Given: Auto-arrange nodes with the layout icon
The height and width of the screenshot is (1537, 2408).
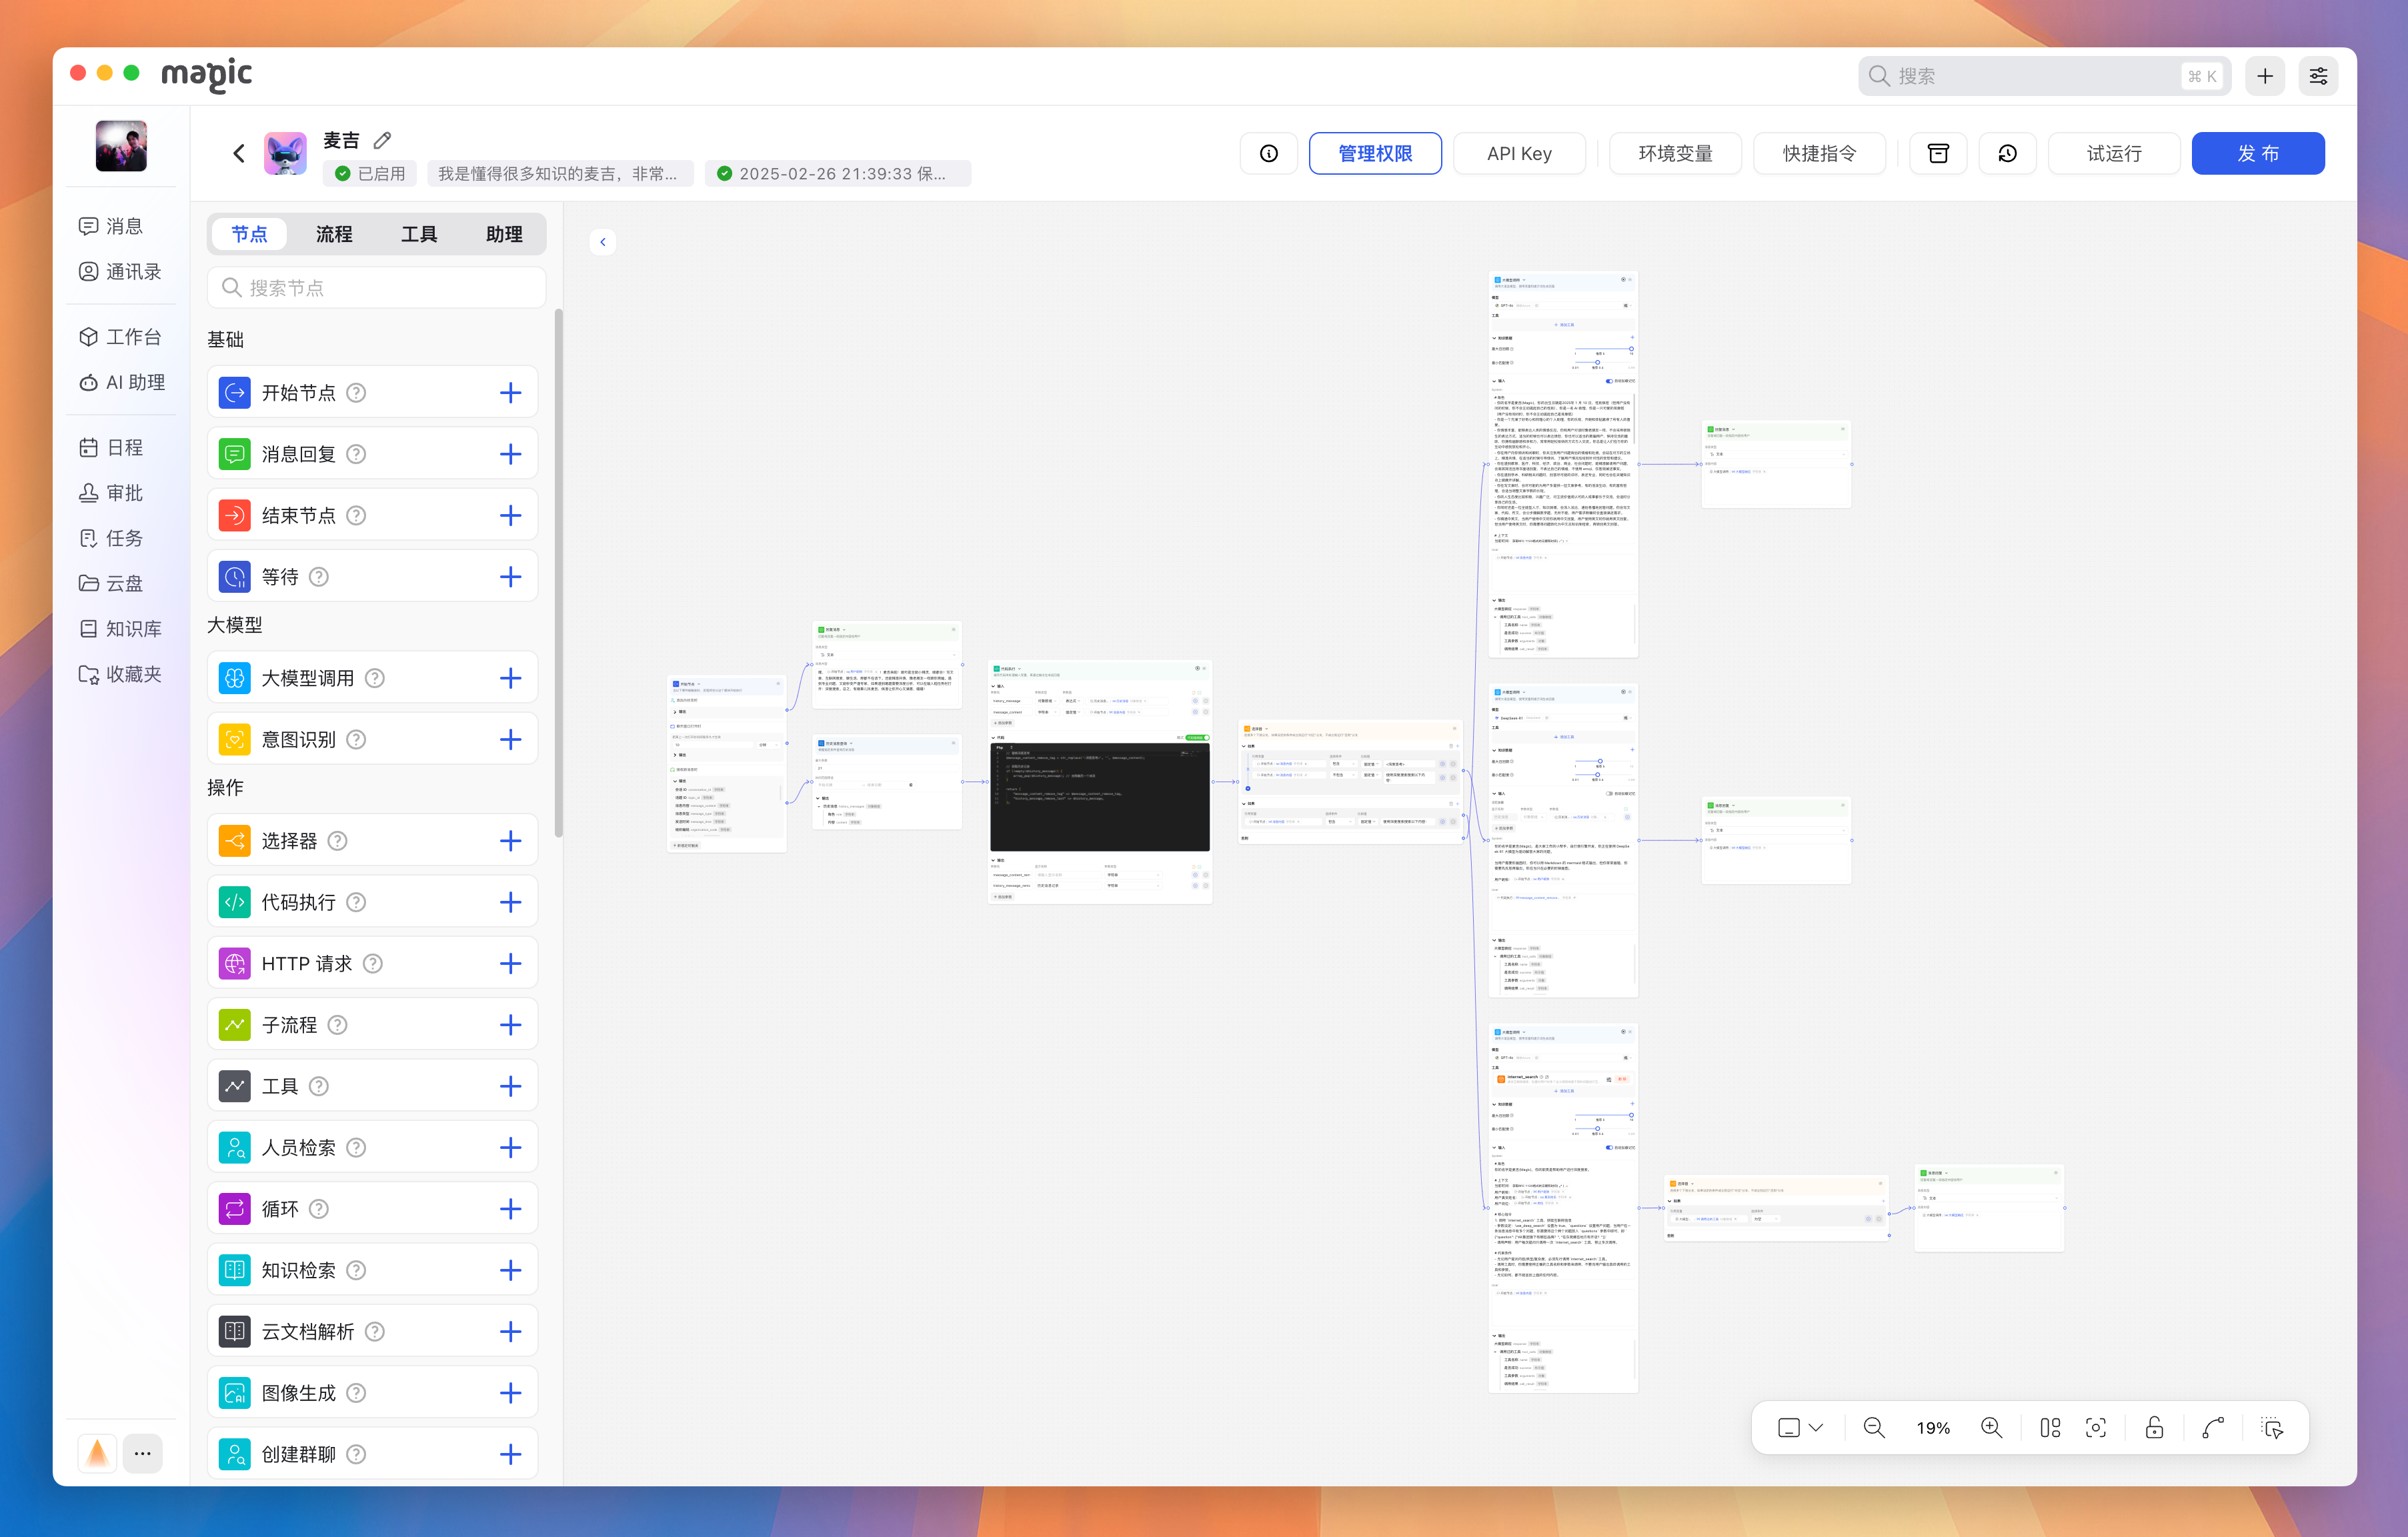Looking at the screenshot, I should (2050, 1428).
